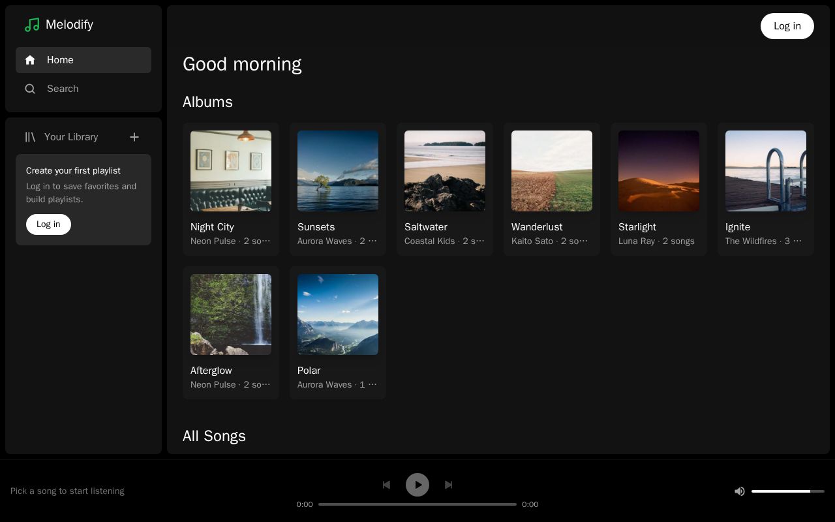Click the 'Sunsets' album title

pos(316,227)
